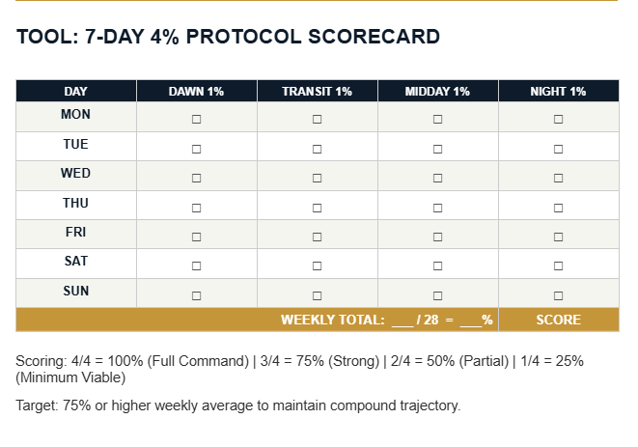Check the MON Dawn 1% checkbox
Image resolution: width=638 pixels, height=447 pixels.
196,120
